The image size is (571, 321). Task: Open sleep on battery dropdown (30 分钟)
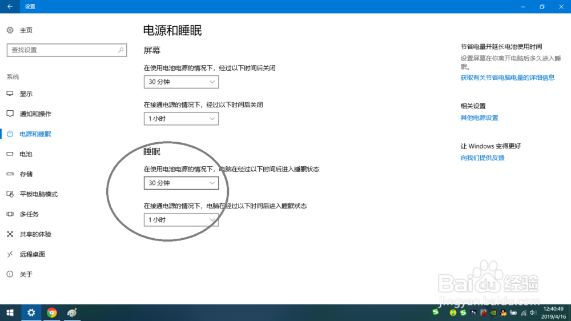[182, 183]
